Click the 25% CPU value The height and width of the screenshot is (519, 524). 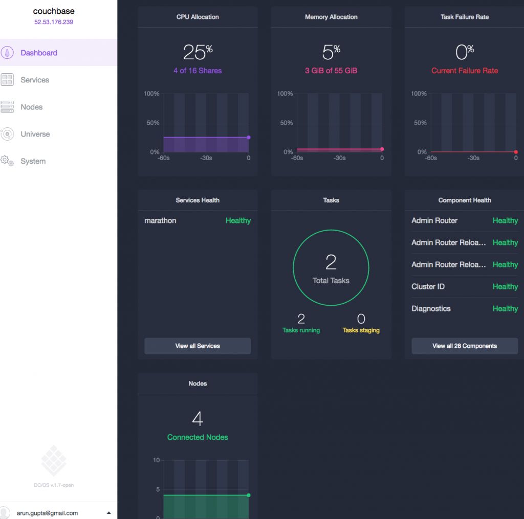point(198,52)
